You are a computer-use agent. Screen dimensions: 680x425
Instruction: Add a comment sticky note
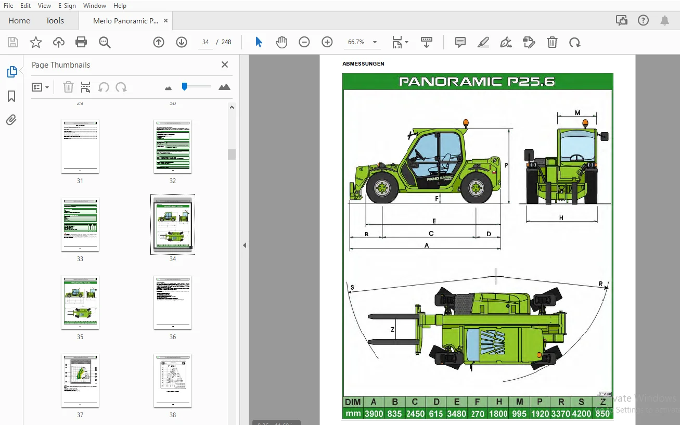coord(460,42)
